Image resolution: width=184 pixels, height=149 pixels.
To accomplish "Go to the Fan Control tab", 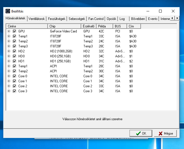I will [96, 19].
